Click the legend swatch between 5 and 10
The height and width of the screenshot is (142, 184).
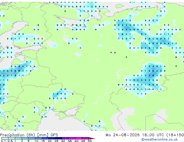tap(32, 138)
